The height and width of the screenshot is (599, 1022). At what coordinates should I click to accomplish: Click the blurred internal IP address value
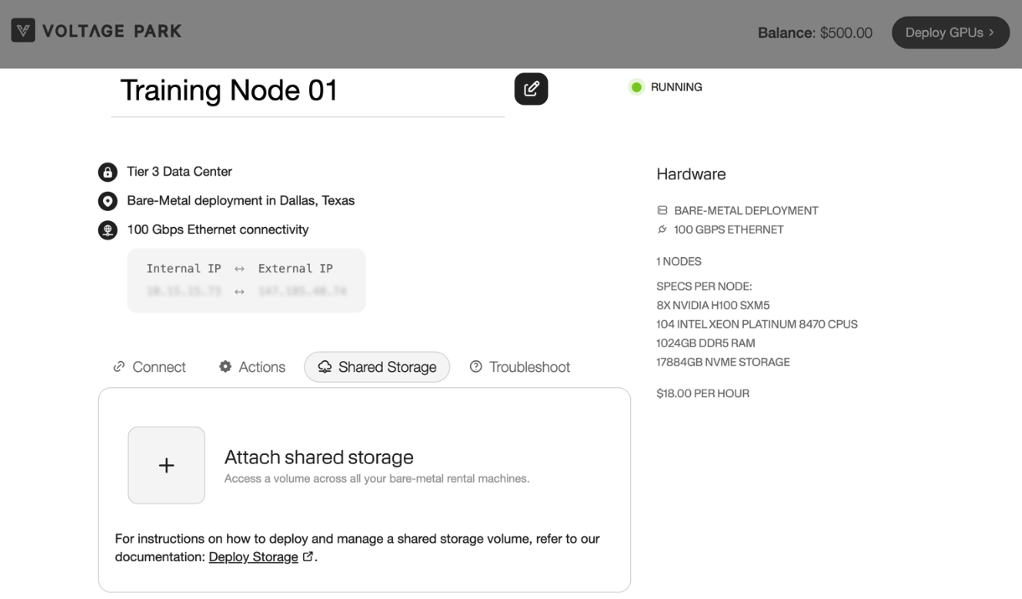(183, 291)
